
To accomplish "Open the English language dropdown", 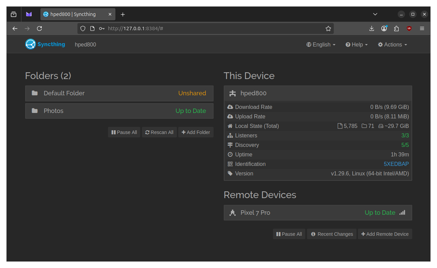I will pyautogui.click(x=321, y=44).
